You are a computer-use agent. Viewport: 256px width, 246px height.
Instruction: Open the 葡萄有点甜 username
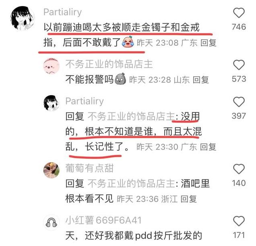[89, 168]
